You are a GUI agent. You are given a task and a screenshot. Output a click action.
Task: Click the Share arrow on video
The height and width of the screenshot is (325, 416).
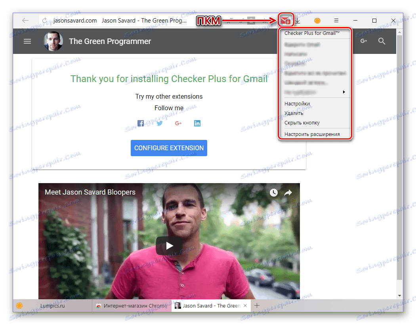288,193
